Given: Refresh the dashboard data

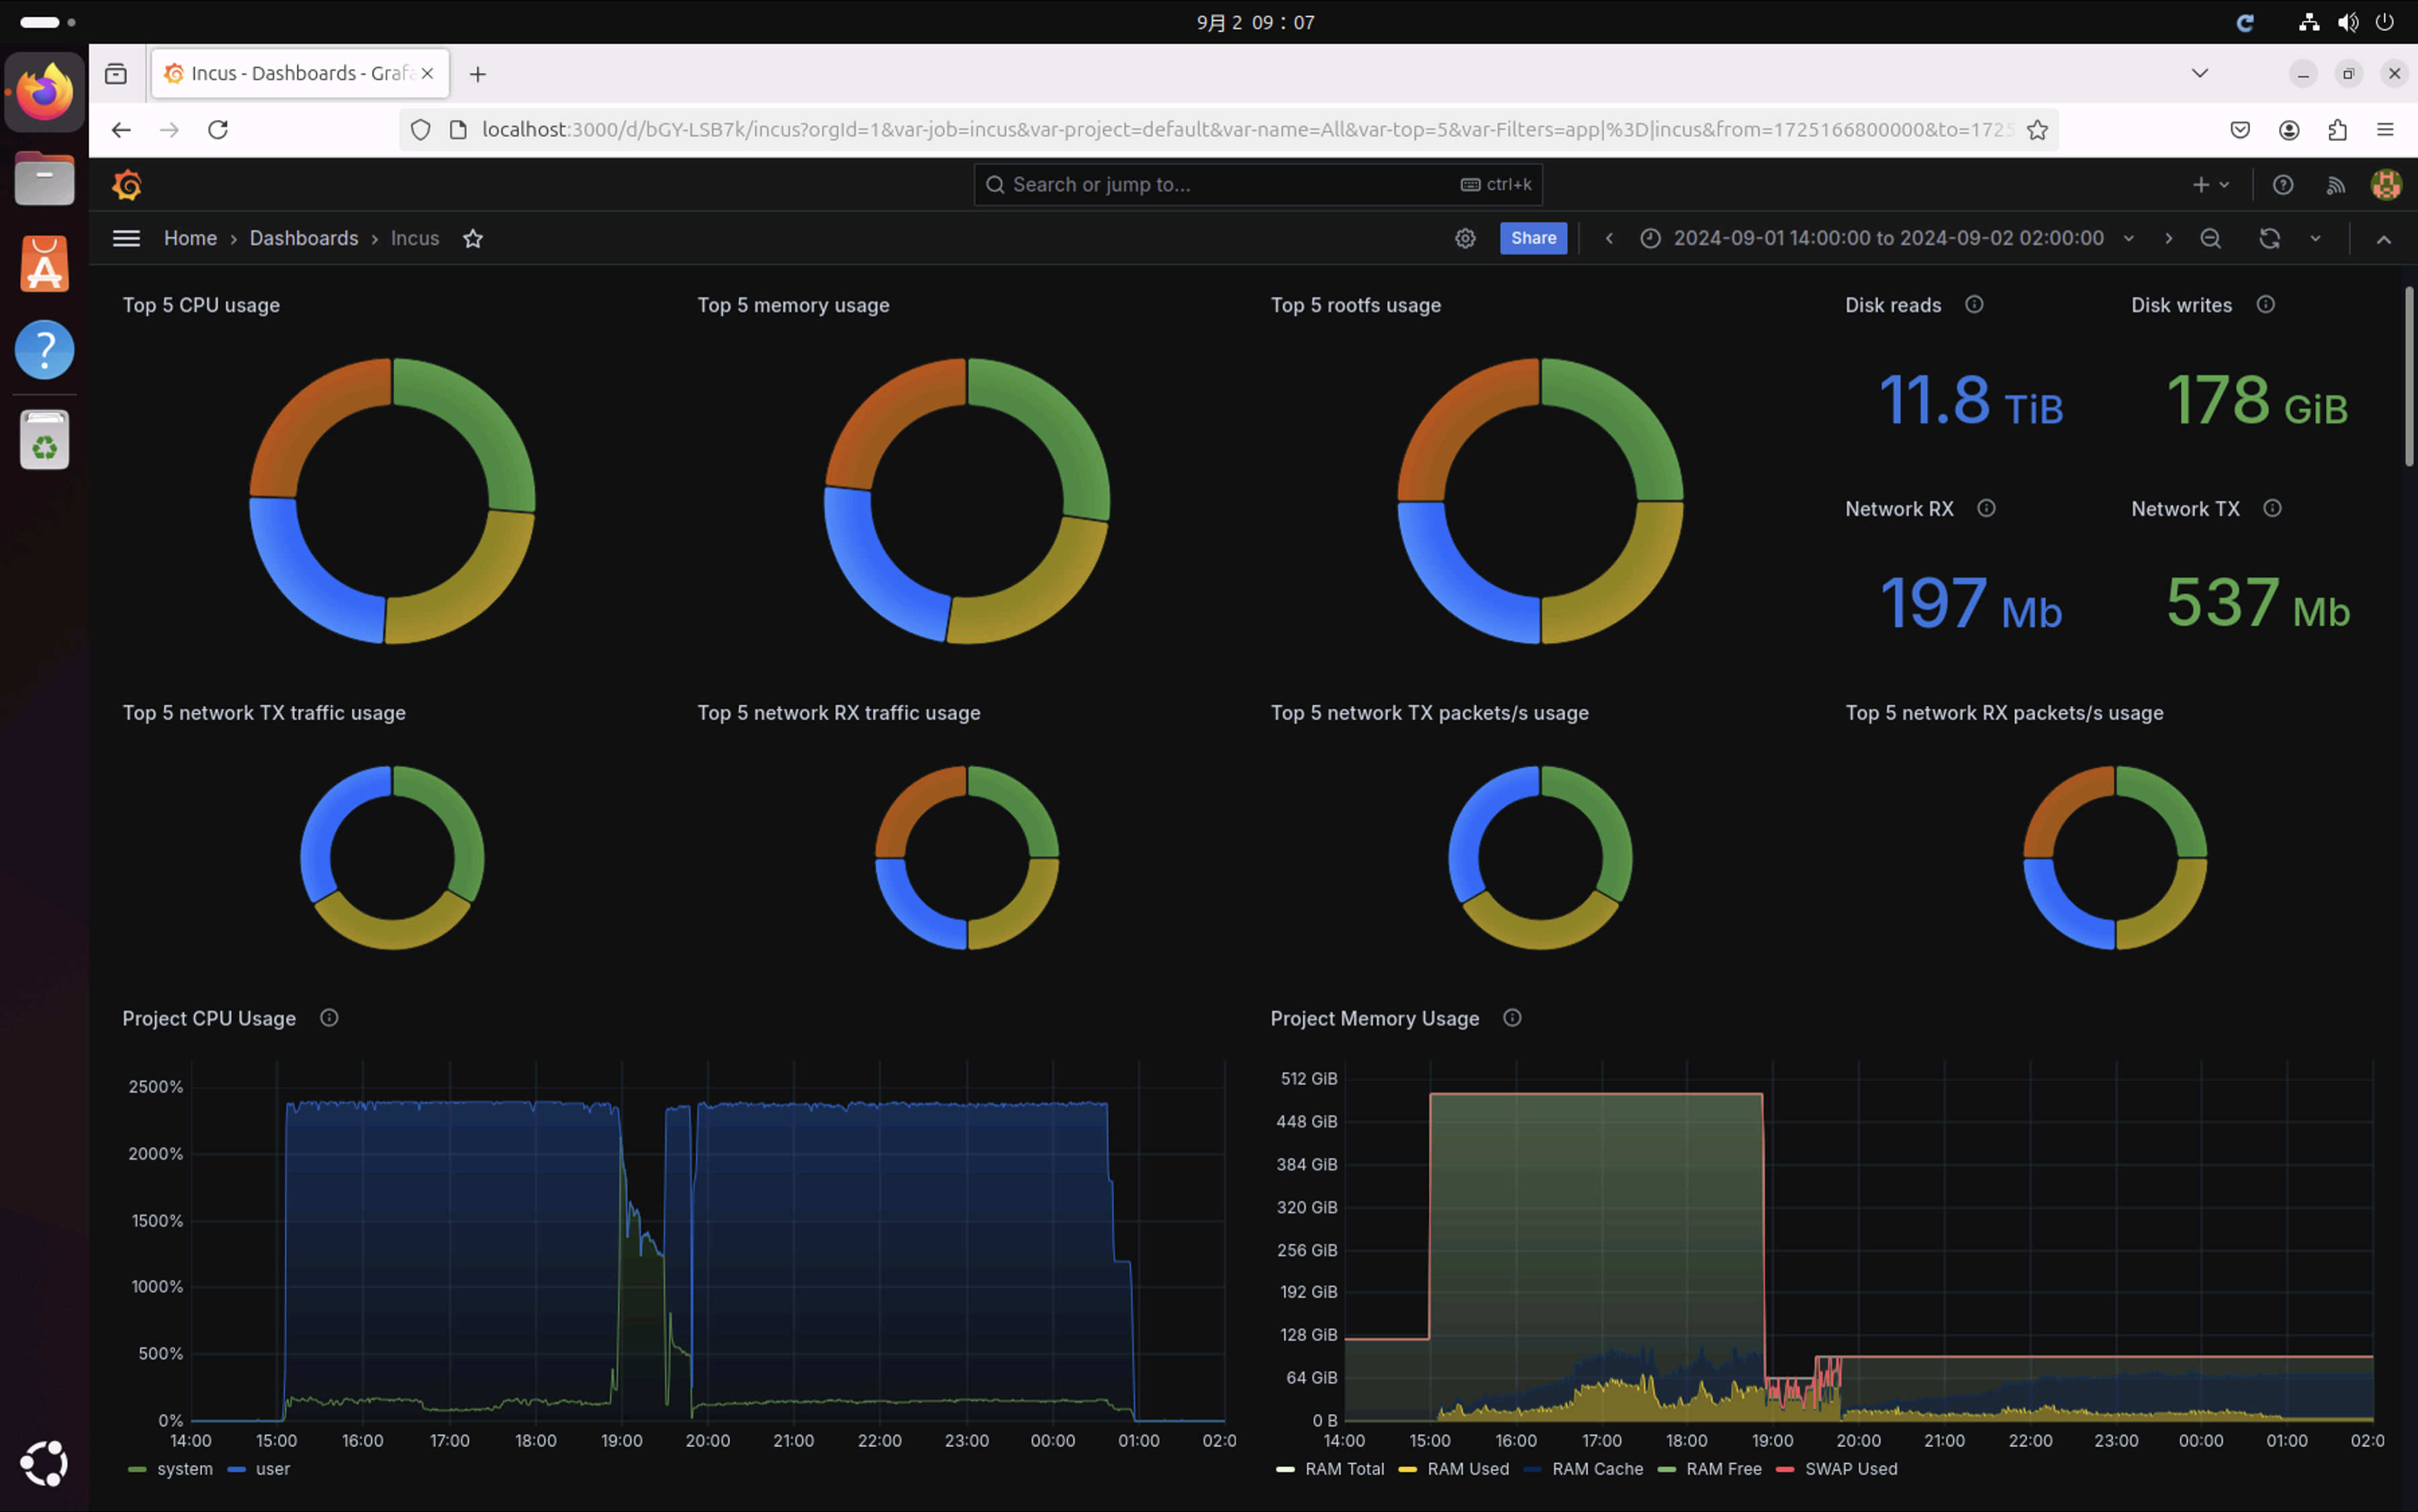Looking at the screenshot, I should click(x=2269, y=238).
